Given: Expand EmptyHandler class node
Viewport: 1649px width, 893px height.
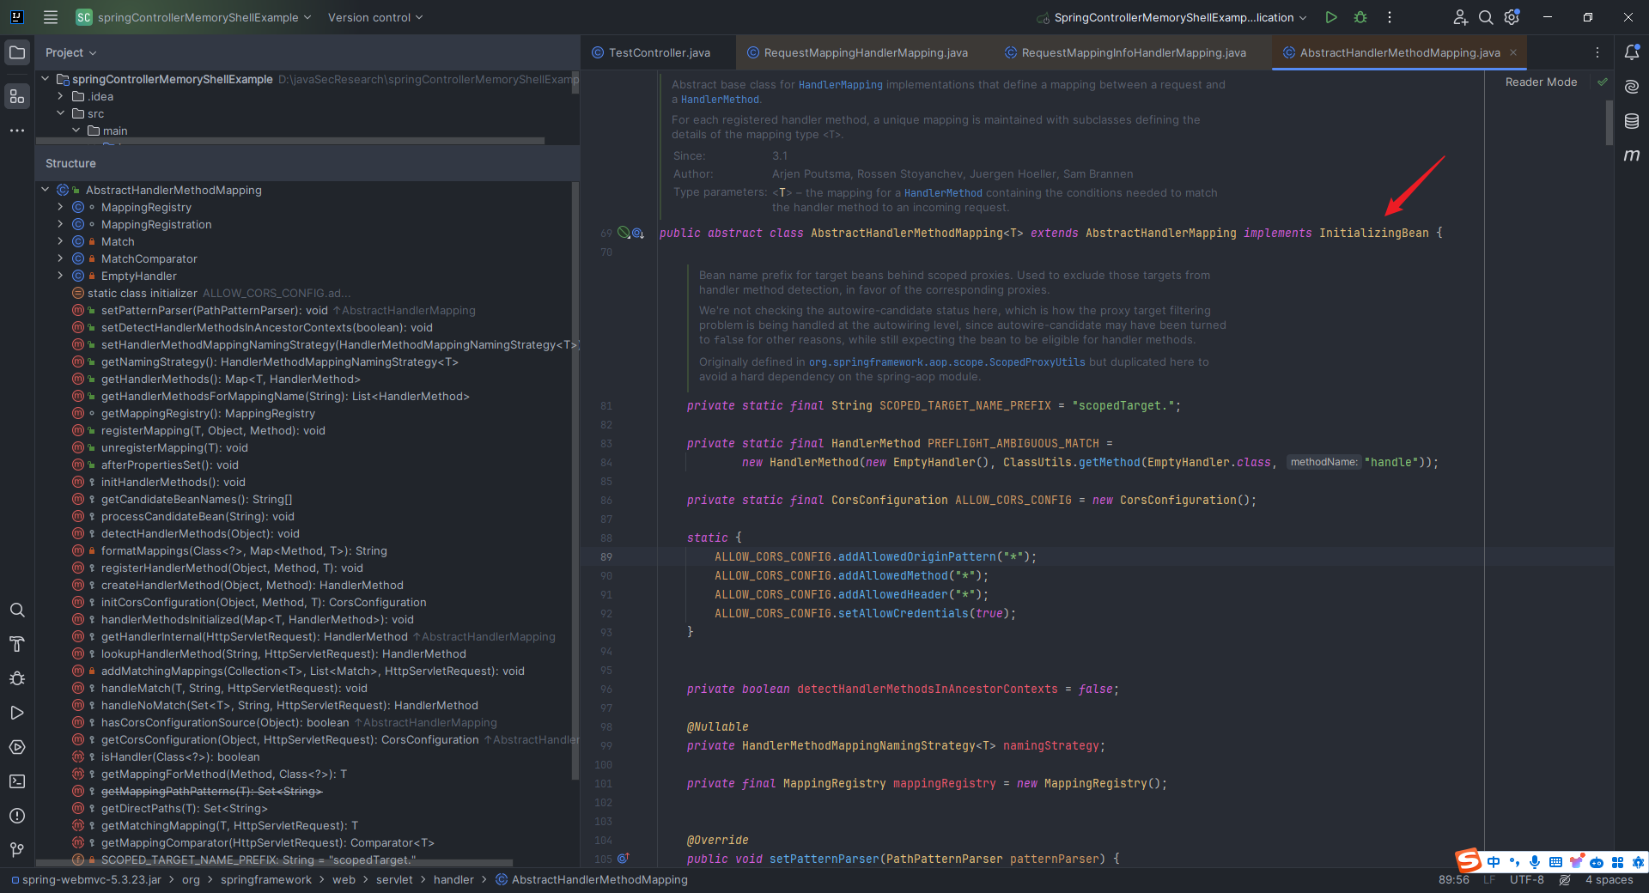Looking at the screenshot, I should click(x=60, y=276).
